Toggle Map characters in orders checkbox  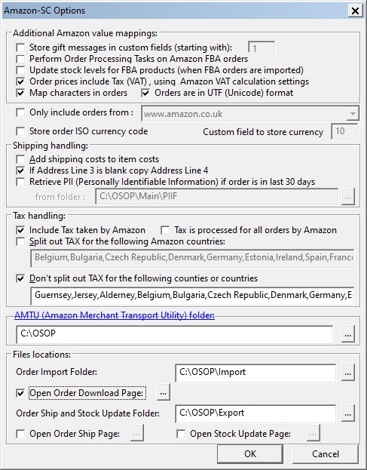coord(20,93)
